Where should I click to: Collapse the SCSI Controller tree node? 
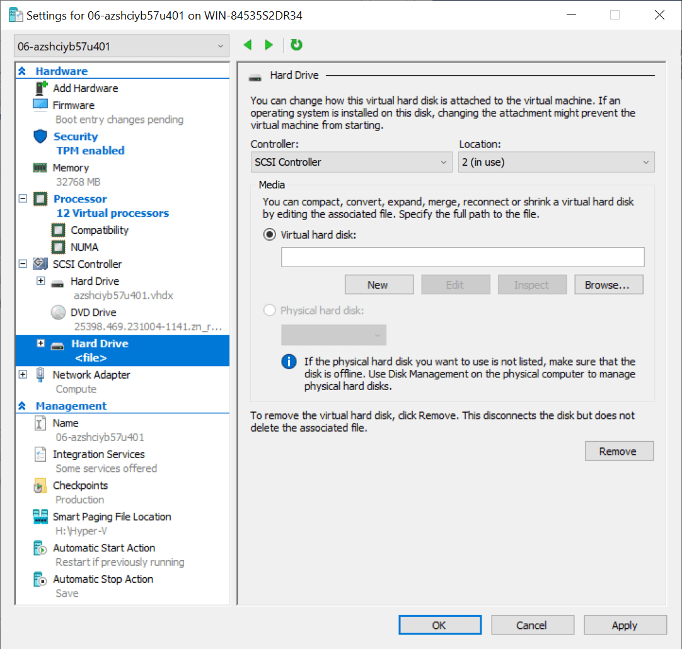(x=23, y=263)
